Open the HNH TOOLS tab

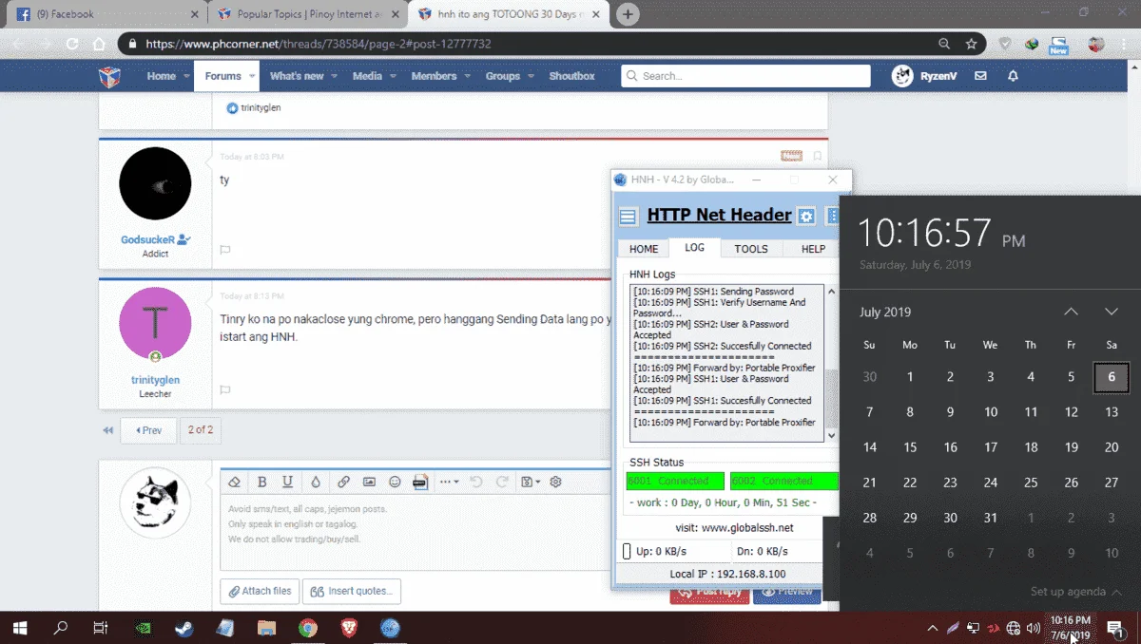[751, 249]
